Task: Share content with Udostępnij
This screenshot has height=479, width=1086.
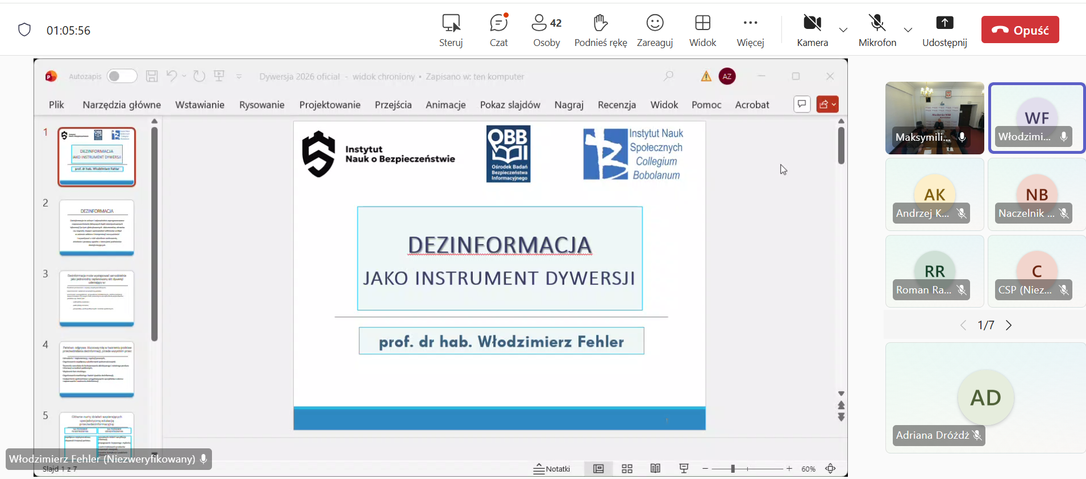Action: pos(944,30)
